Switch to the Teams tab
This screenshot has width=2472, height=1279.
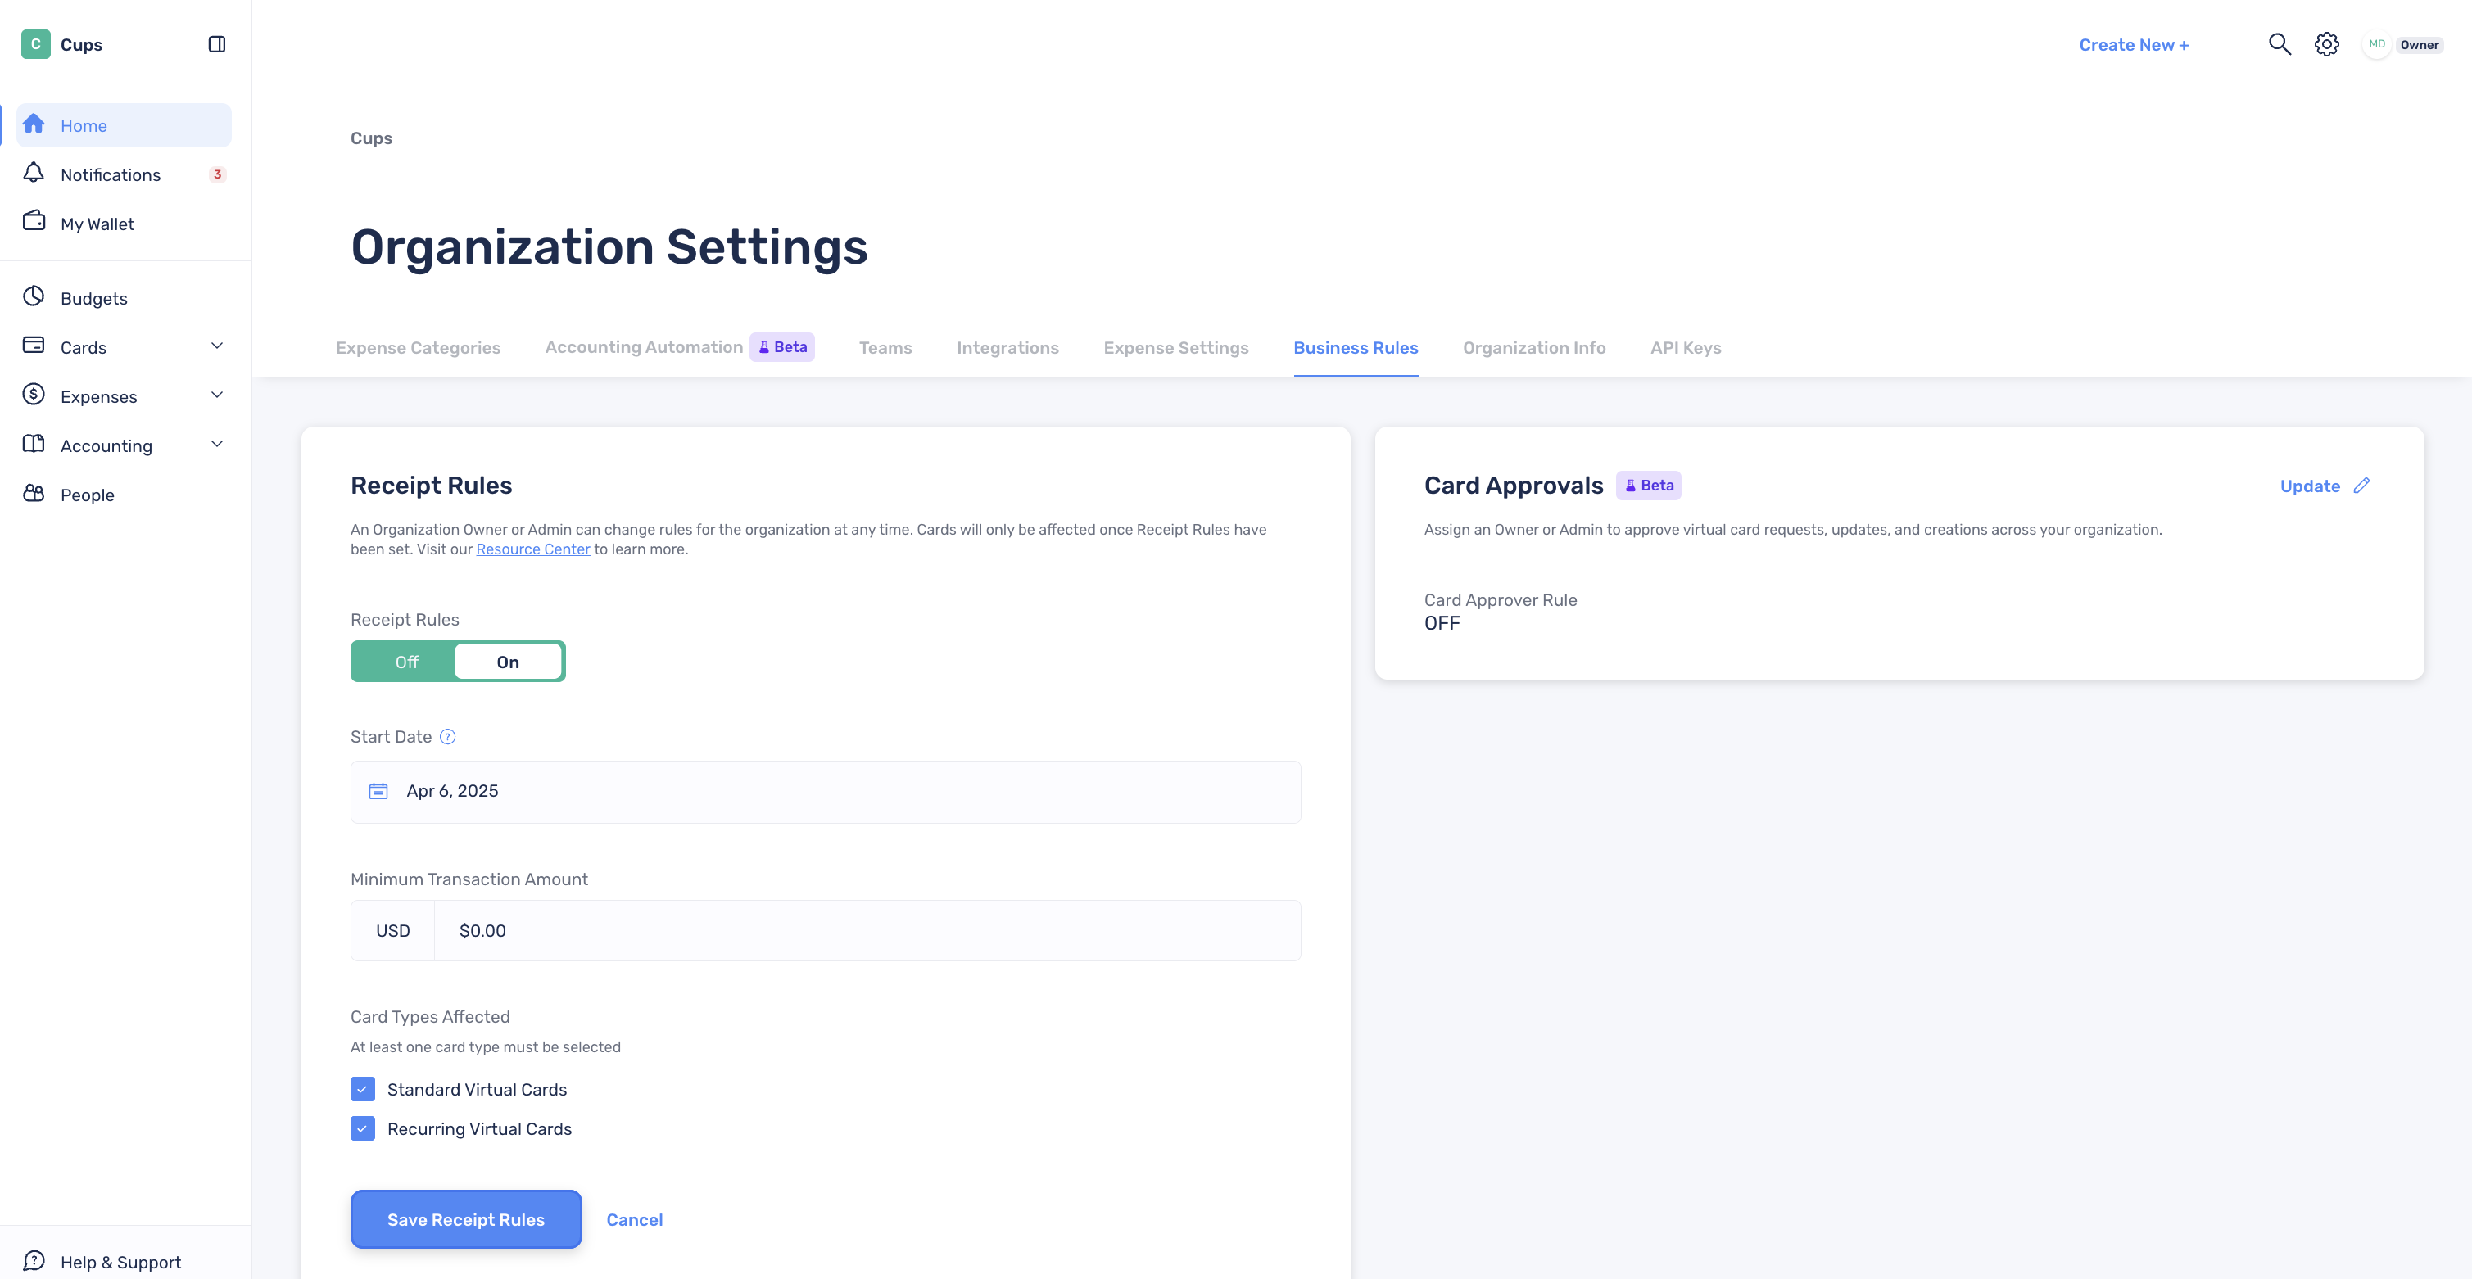(x=885, y=348)
